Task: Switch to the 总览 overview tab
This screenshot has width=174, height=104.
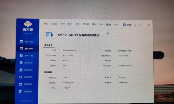Action: click(x=46, y=24)
